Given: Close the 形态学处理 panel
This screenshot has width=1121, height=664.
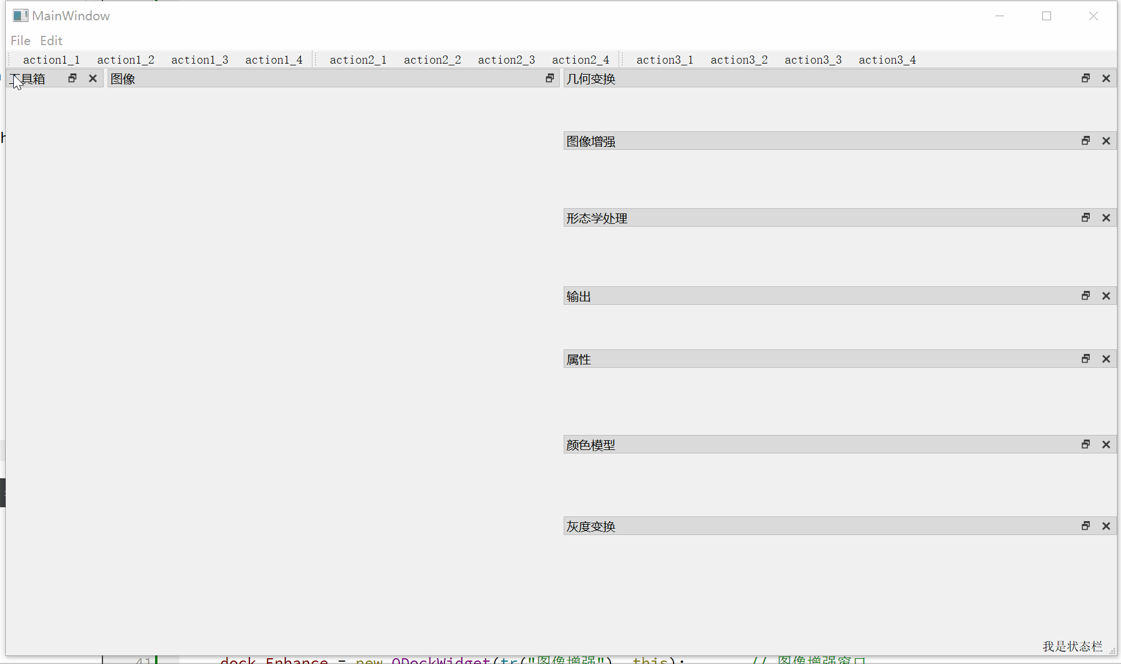Looking at the screenshot, I should pyautogui.click(x=1106, y=217).
